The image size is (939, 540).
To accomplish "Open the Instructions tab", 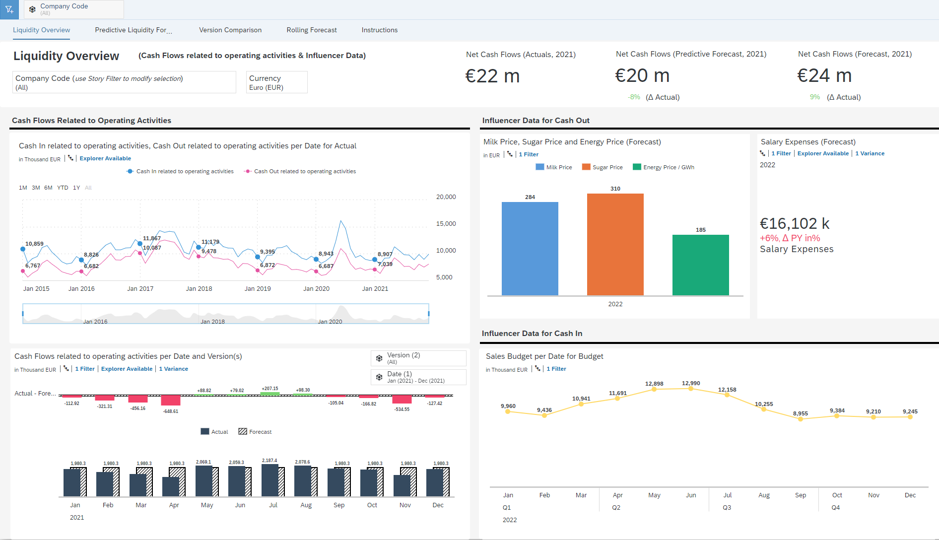I will click(x=380, y=30).
